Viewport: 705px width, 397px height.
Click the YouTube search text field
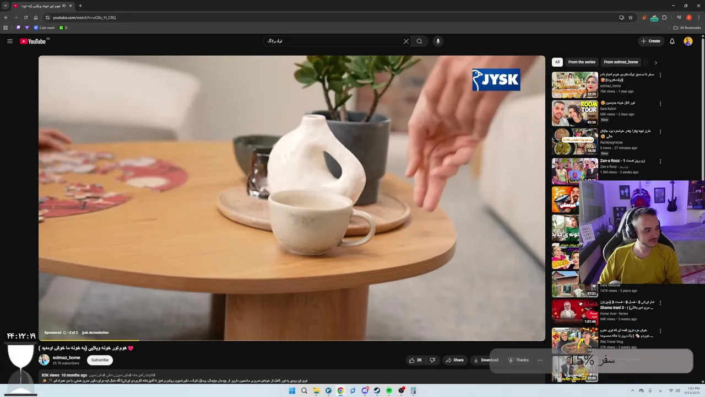[x=333, y=41]
